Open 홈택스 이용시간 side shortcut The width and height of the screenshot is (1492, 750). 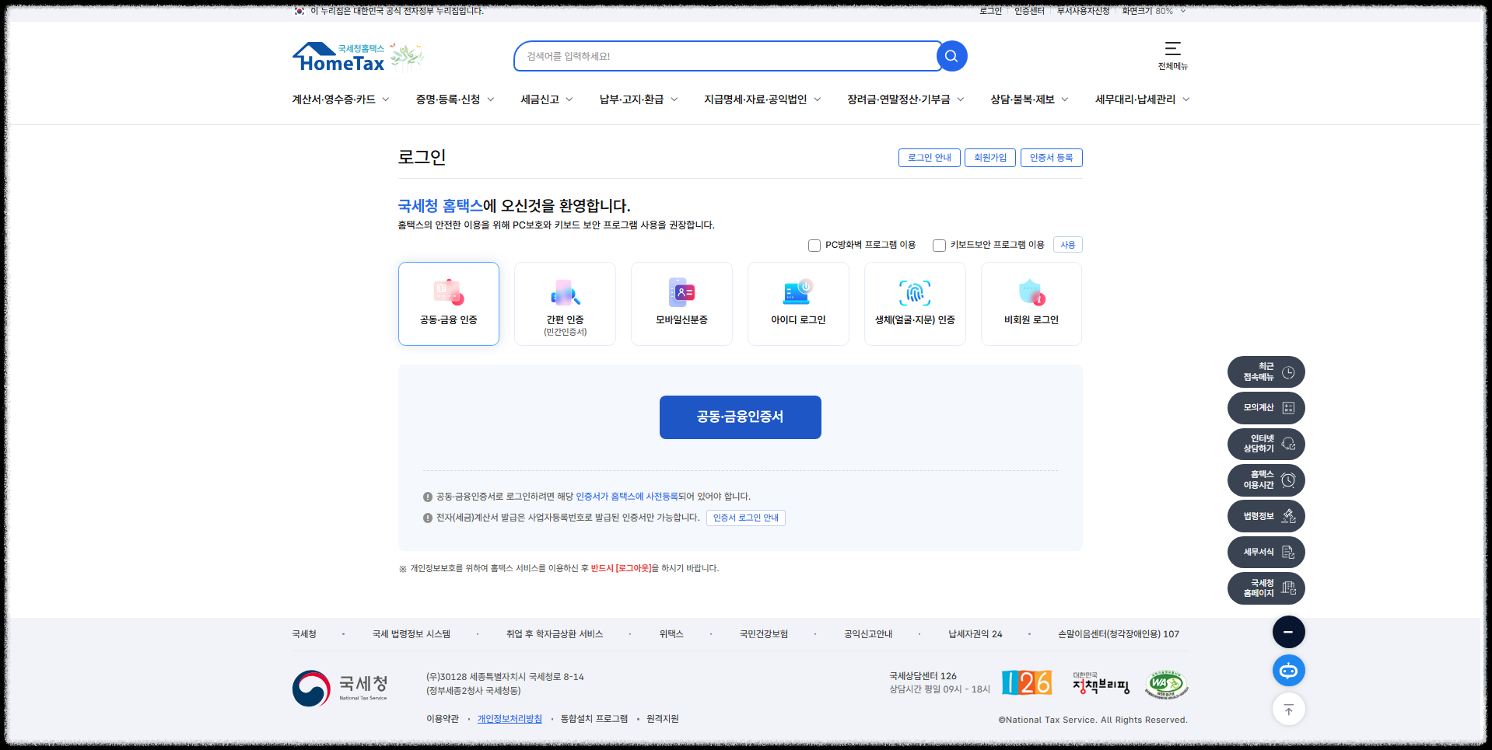click(x=1266, y=480)
